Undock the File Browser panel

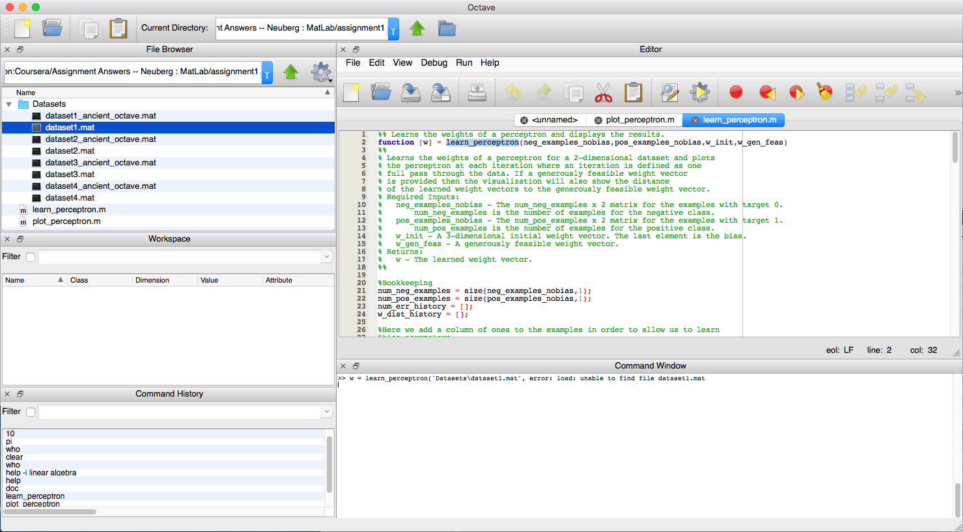tap(20, 49)
